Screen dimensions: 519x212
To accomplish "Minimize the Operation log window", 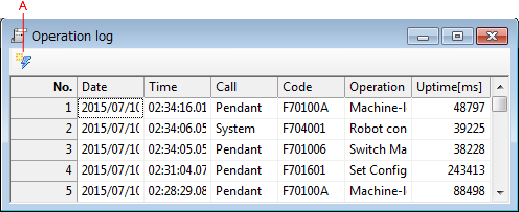I will point(423,36).
